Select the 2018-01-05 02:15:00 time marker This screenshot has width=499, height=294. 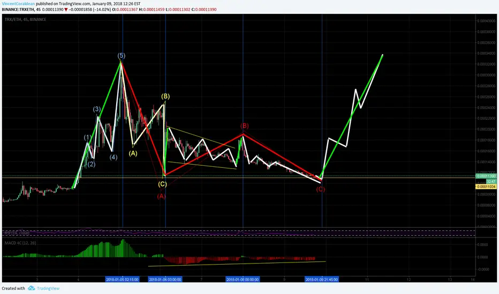[122, 280]
